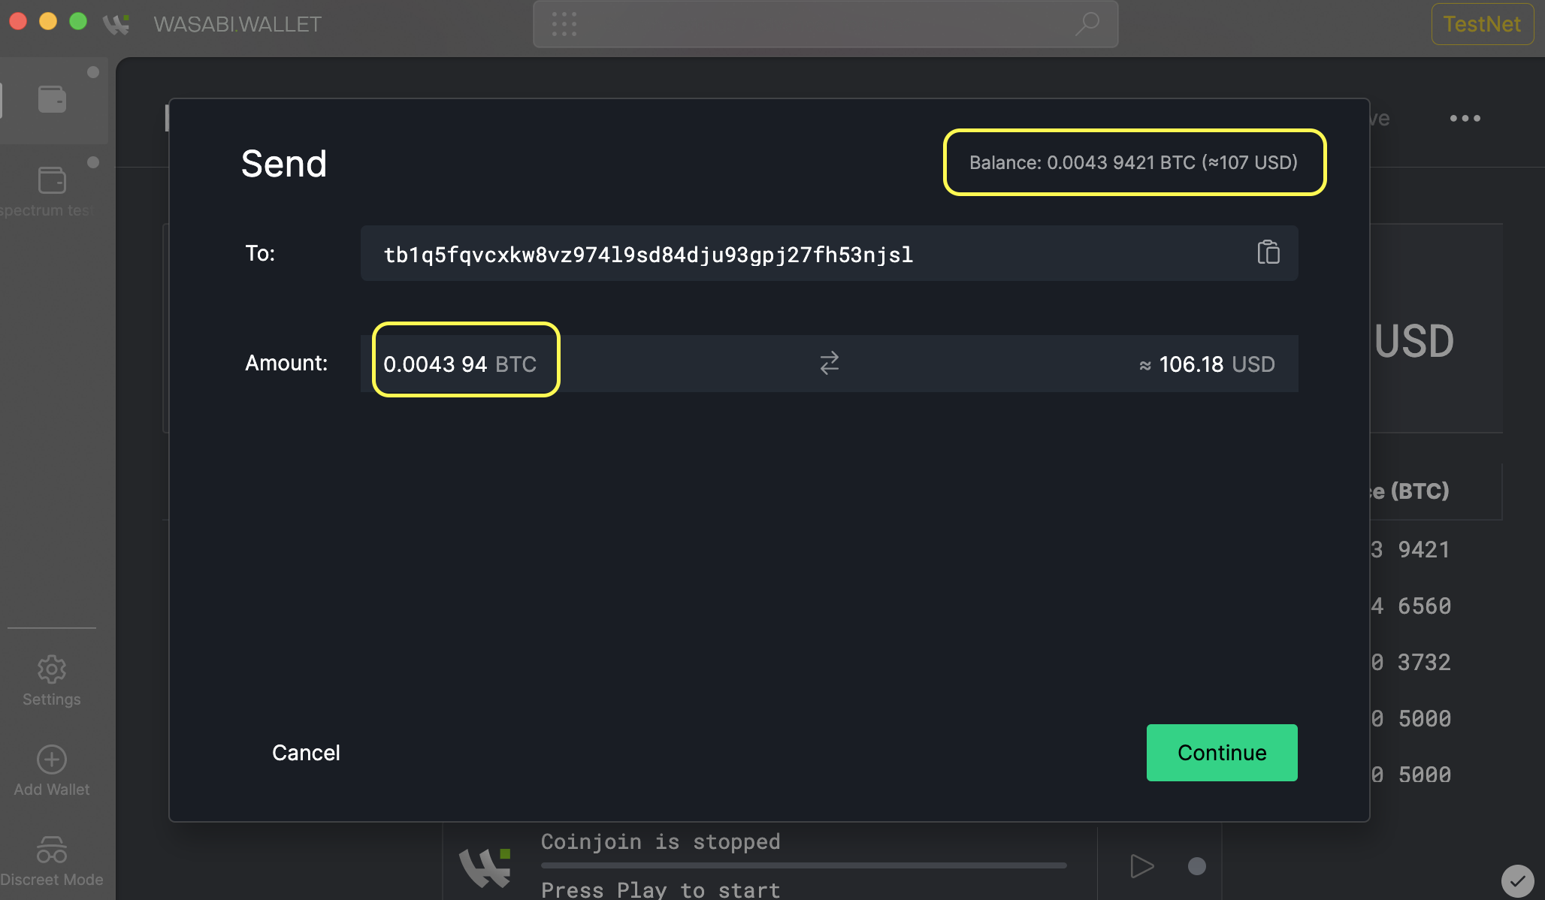This screenshot has height=900, width=1545.
Task: Click the search magnifier icon
Action: [1087, 24]
